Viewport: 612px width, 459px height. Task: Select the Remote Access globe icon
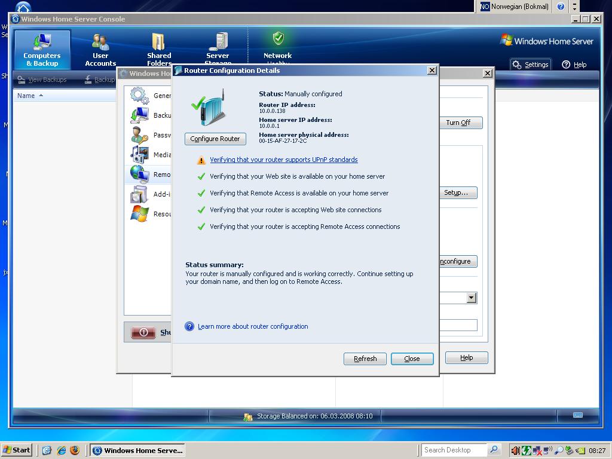click(139, 174)
